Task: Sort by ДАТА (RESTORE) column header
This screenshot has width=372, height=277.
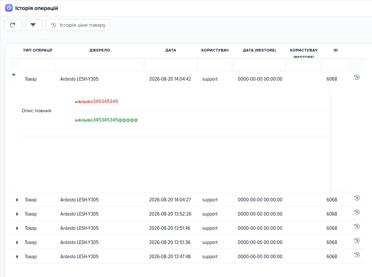Action: [x=259, y=50]
